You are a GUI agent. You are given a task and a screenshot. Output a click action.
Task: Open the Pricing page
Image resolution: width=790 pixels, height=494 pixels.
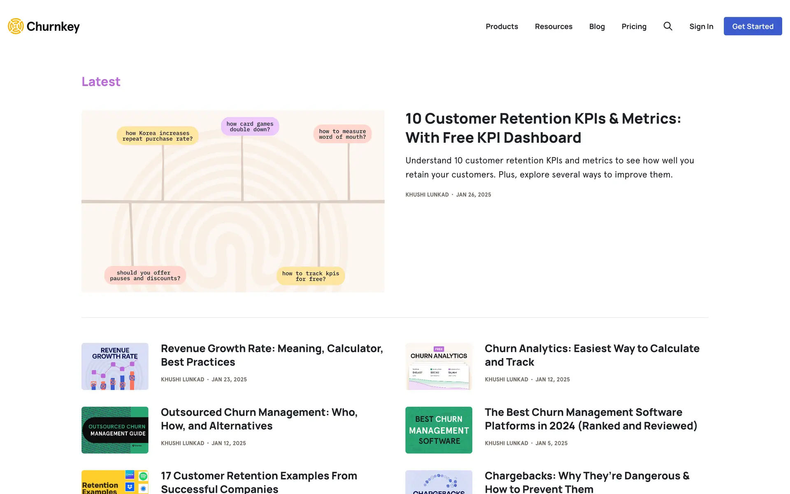coord(634,26)
